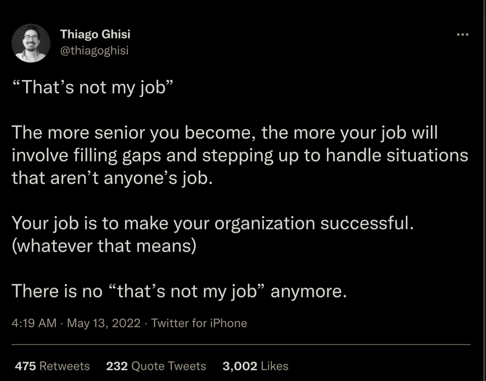Click the 4:19 AM timestamp
This screenshot has width=486, height=381.
34,323
